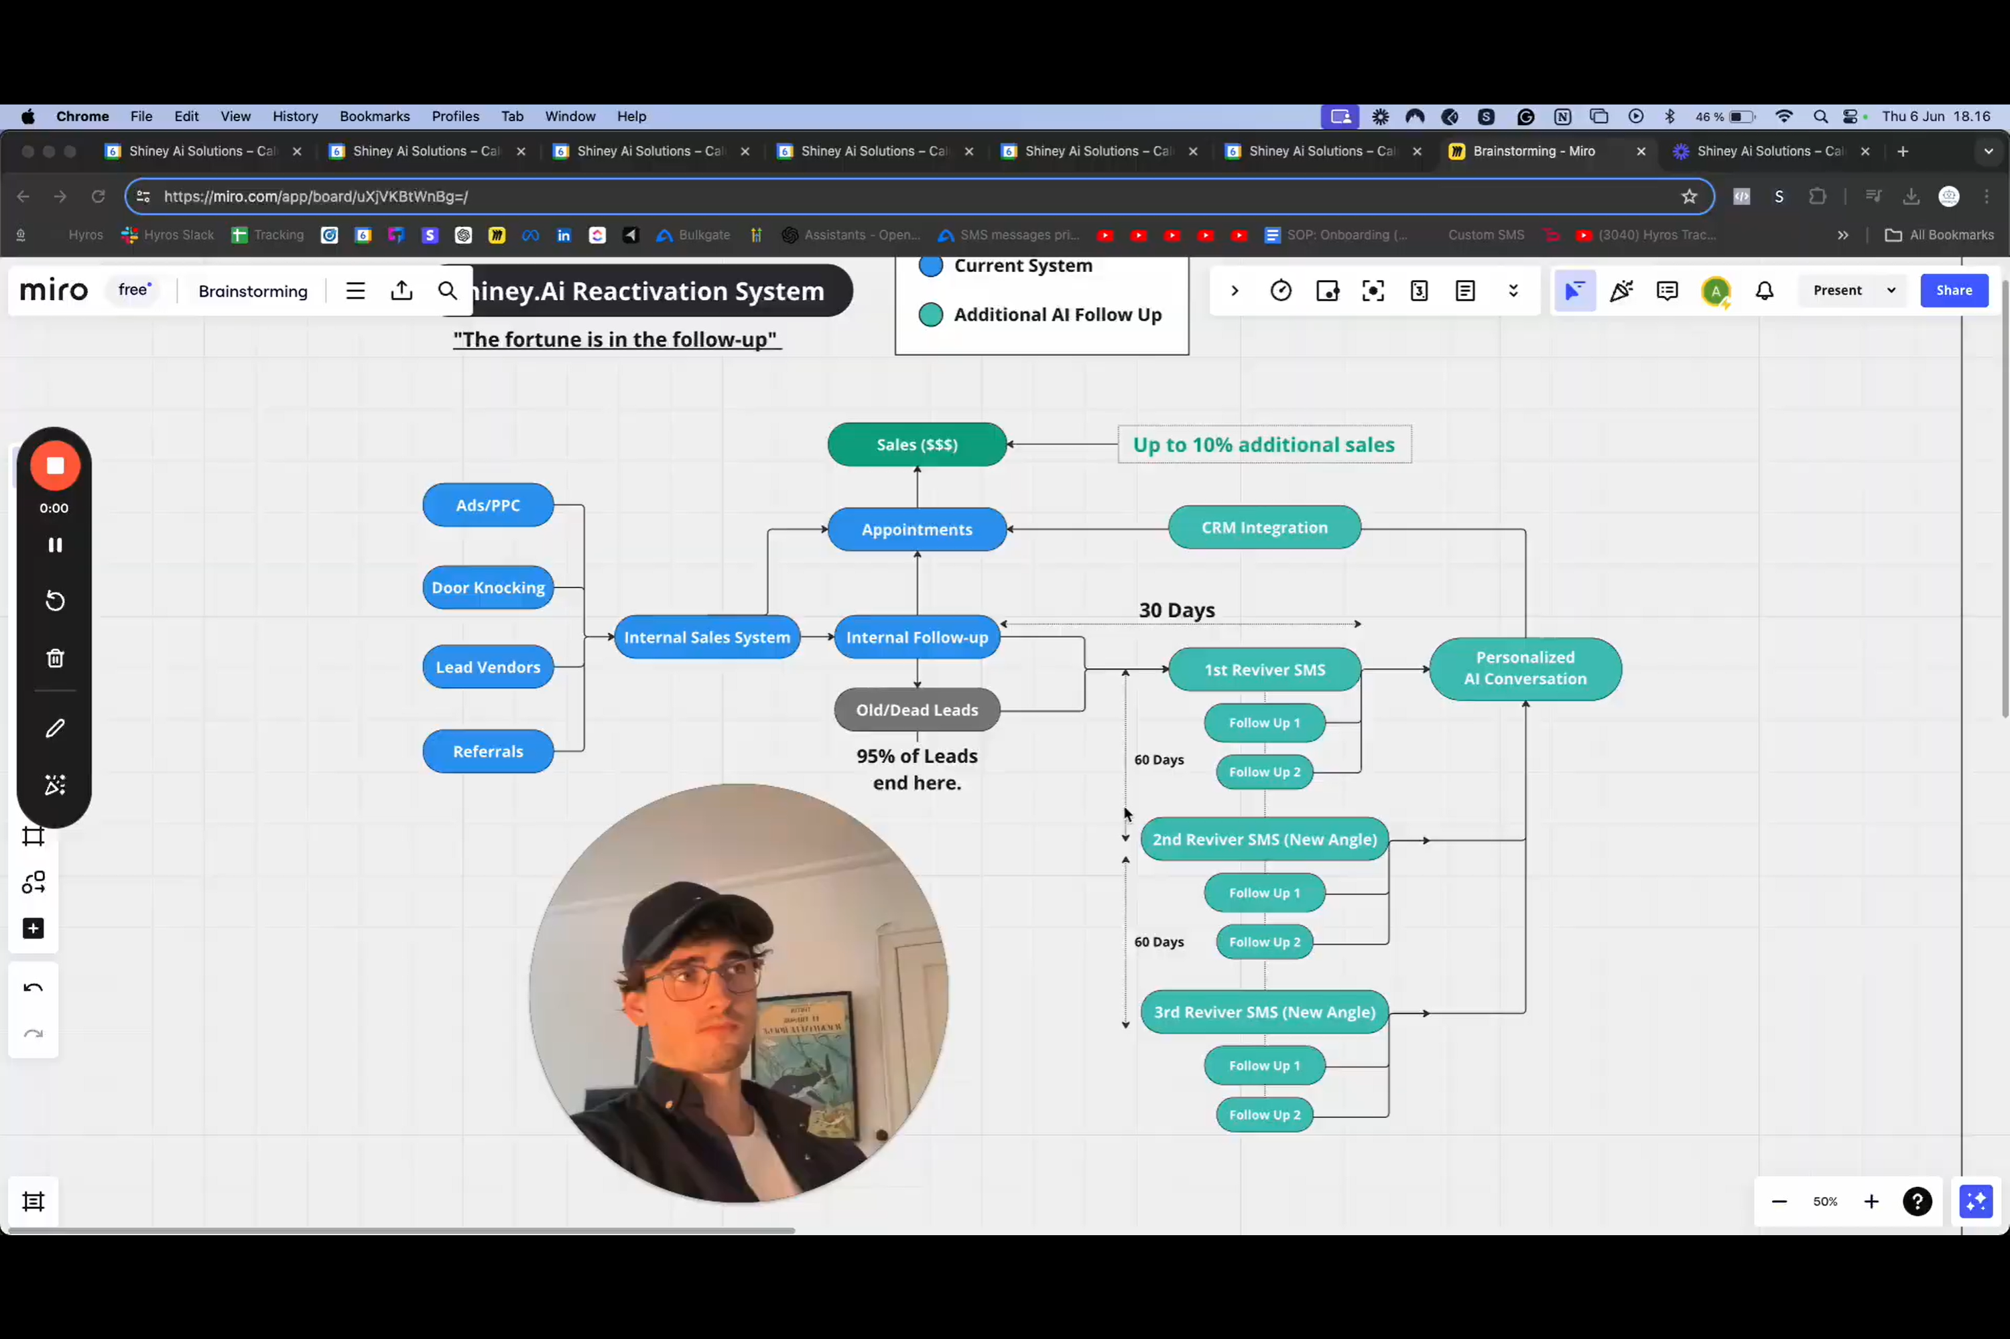Select the drawing pencil tool in recorder

click(x=55, y=728)
